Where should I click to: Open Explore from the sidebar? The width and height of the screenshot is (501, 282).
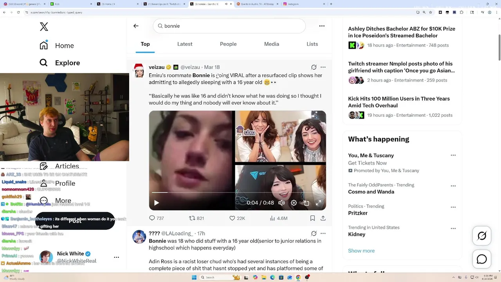[x=59, y=63]
